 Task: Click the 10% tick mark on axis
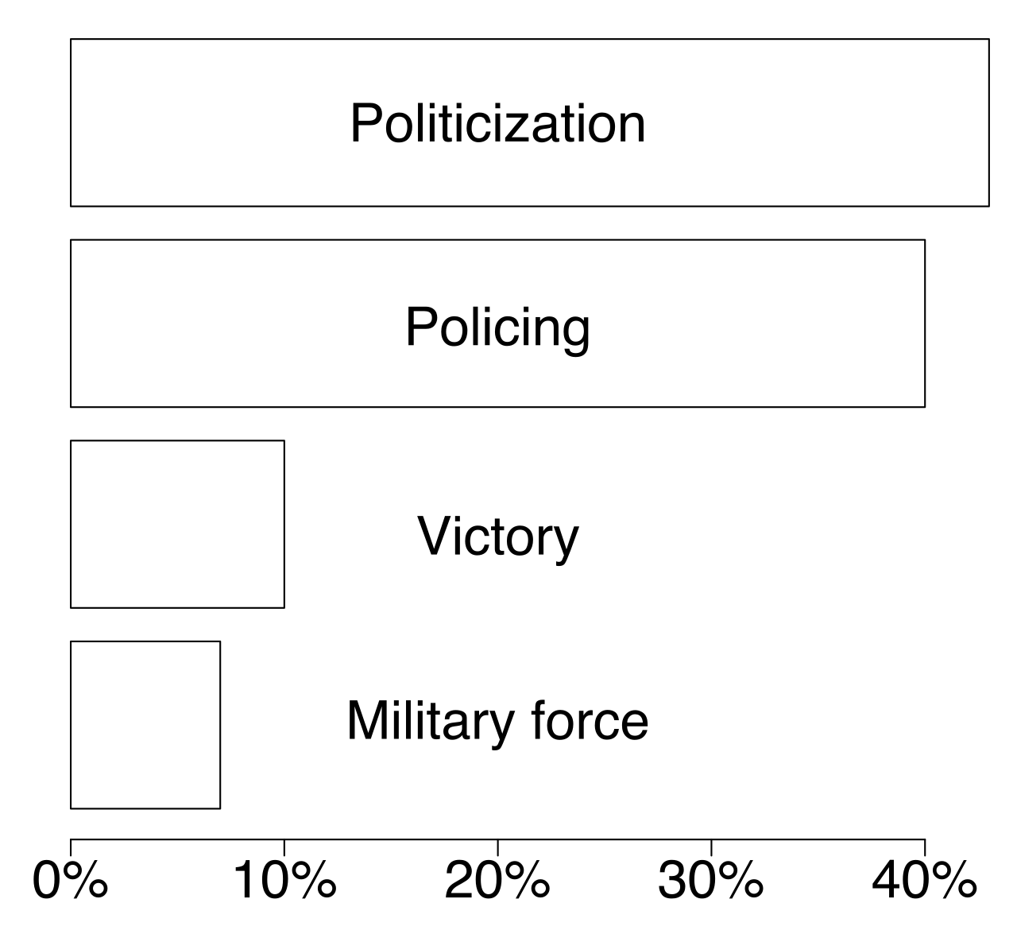click(x=284, y=847)
